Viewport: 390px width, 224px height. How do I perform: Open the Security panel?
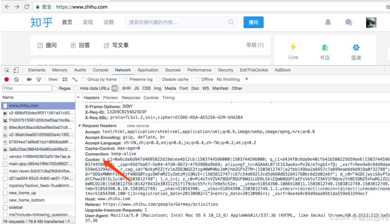(226, 70)
